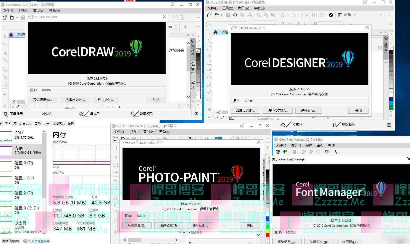Image resolution: width=410 pixels, height=244 pixels.
Task: Open zoom level dropdown in PHOTO-PAINT toolbar
Action: coord(232,138)
